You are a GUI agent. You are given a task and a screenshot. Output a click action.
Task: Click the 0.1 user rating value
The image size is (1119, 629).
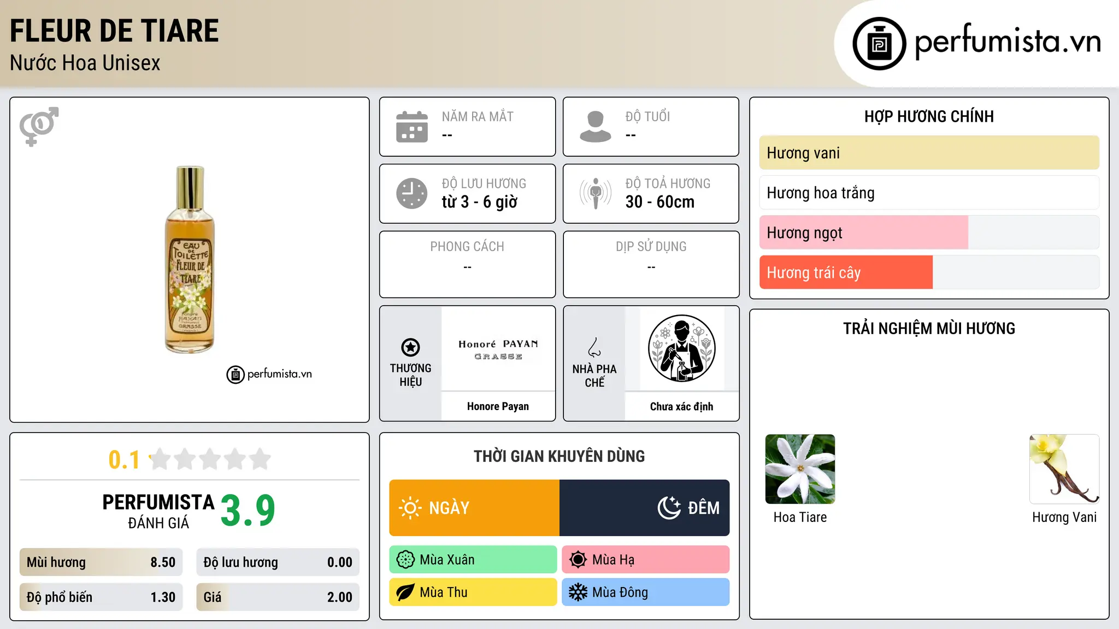coord(124,460)
